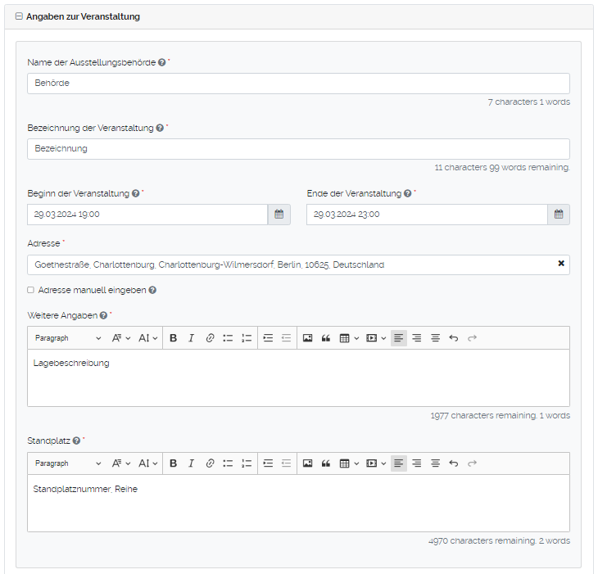
Task: Click the Name der Ausstellungsbehörde input field
Action: click(298, 84)
